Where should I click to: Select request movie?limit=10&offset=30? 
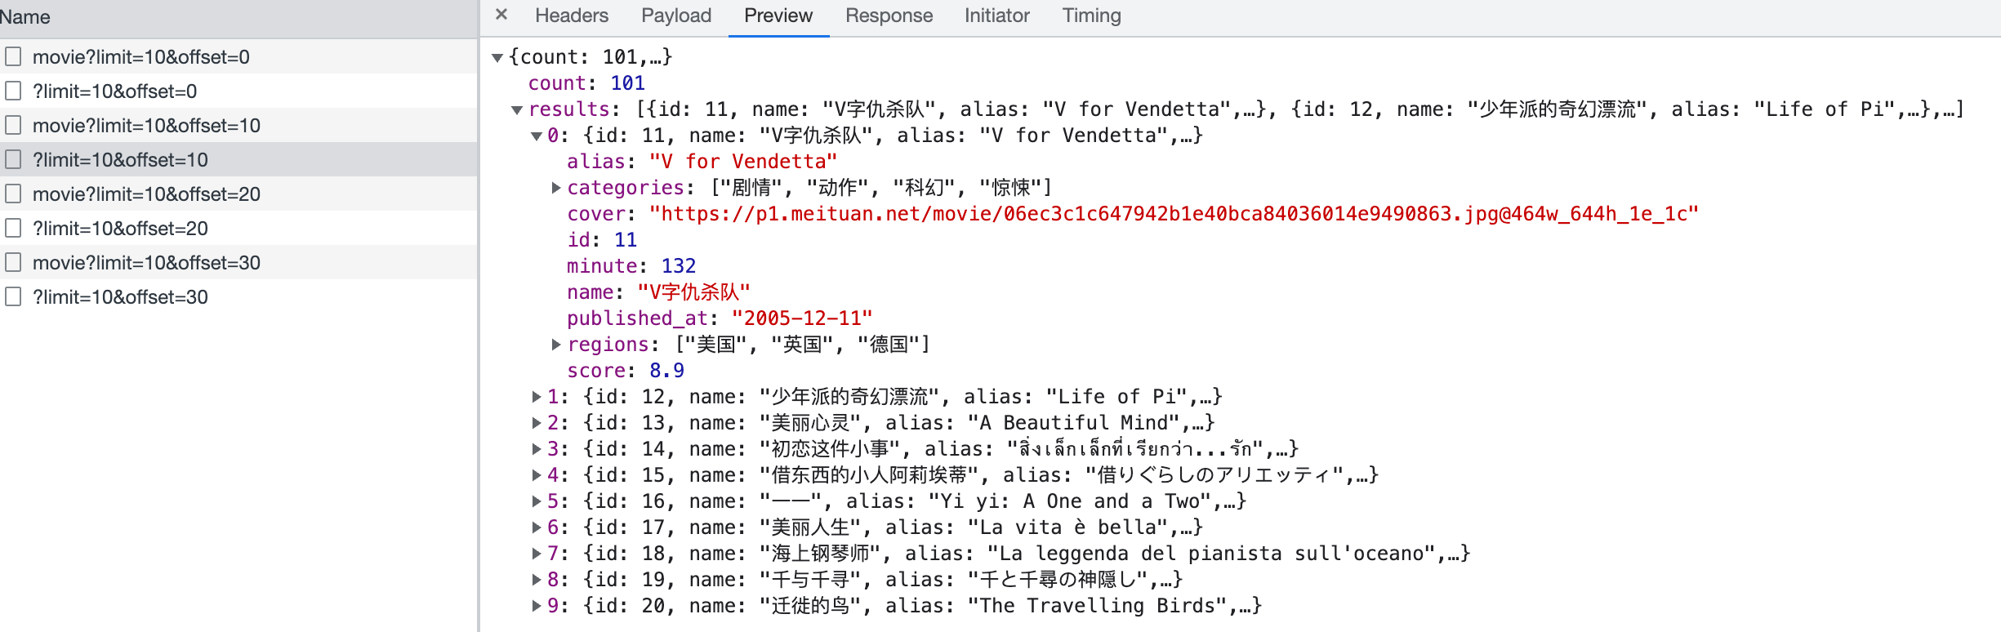pyautogui.click(x=147, y=263)
